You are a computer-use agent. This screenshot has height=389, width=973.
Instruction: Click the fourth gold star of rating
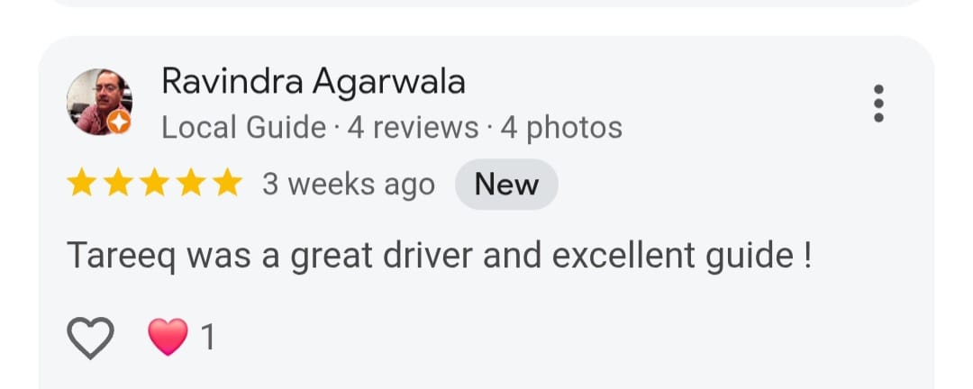tap(191, 184)
